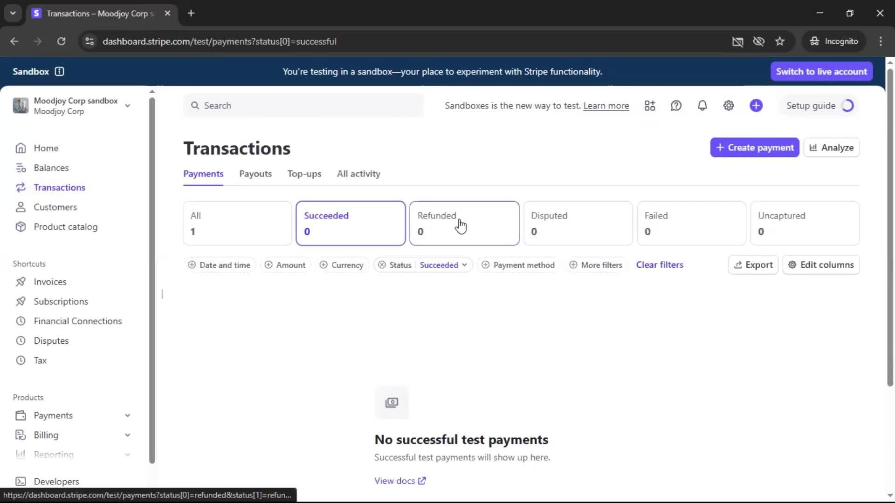
Task: Open Developers in the sidebar
Action: pos(56,481)
